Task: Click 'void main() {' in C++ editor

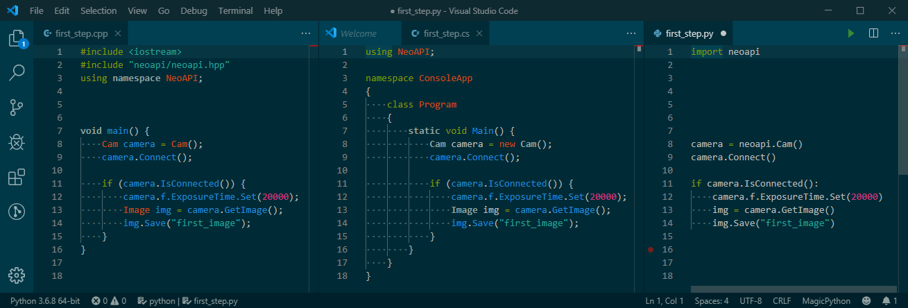Action: pyautogui.click(x=115, y=130)
